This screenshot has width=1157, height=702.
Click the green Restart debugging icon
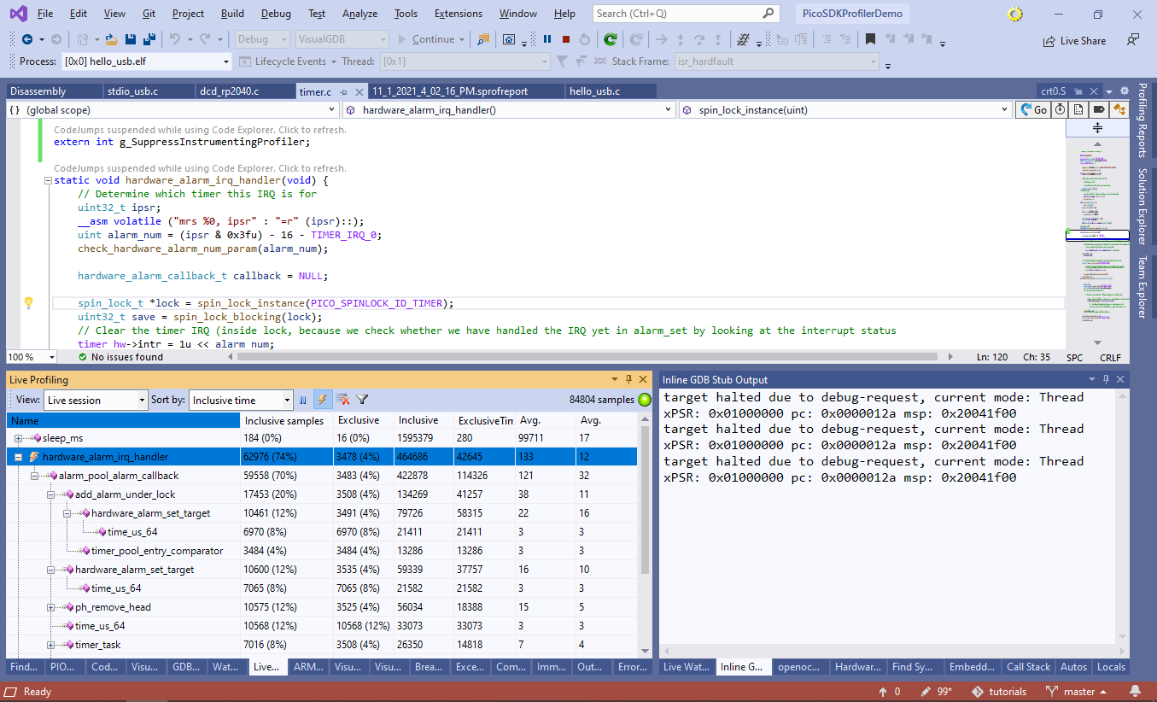pos(610,39)
